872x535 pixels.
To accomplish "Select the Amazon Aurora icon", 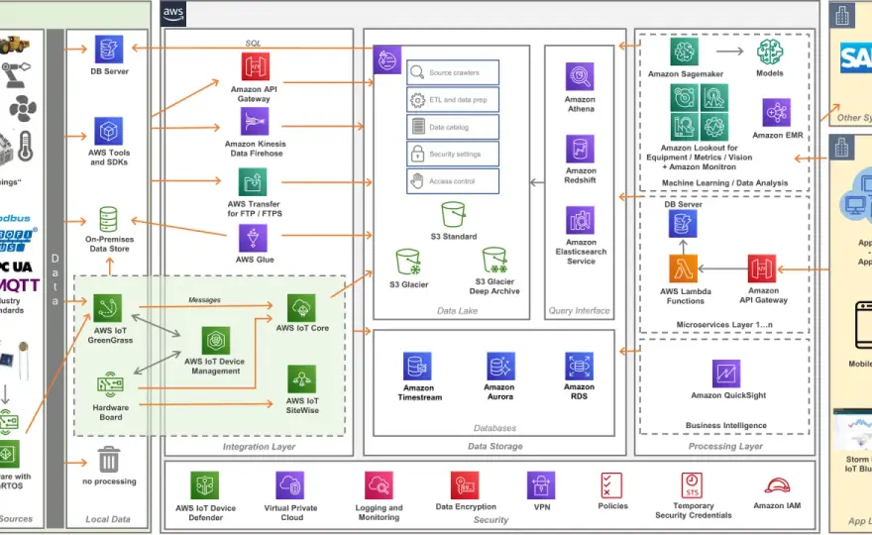I will 500,366.
